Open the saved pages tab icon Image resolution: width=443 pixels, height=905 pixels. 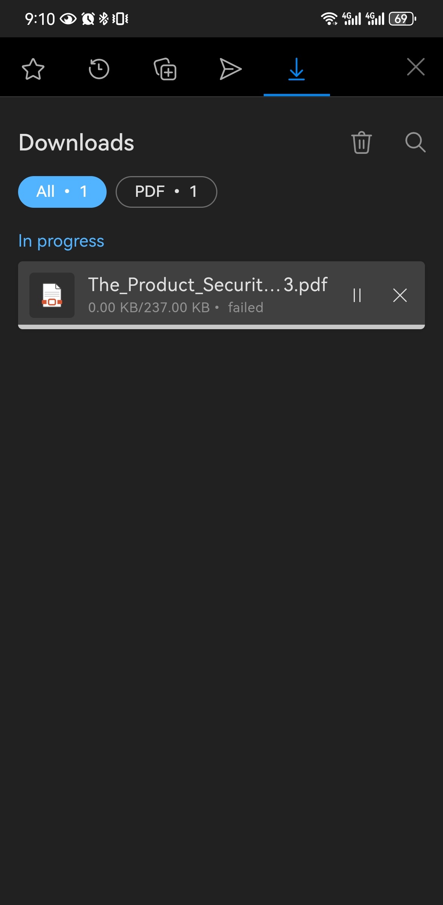(165, 69)
